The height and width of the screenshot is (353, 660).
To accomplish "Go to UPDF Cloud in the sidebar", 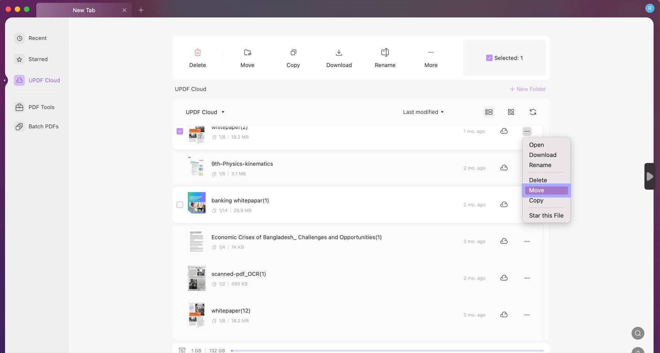I will click(x=37, y=80).
